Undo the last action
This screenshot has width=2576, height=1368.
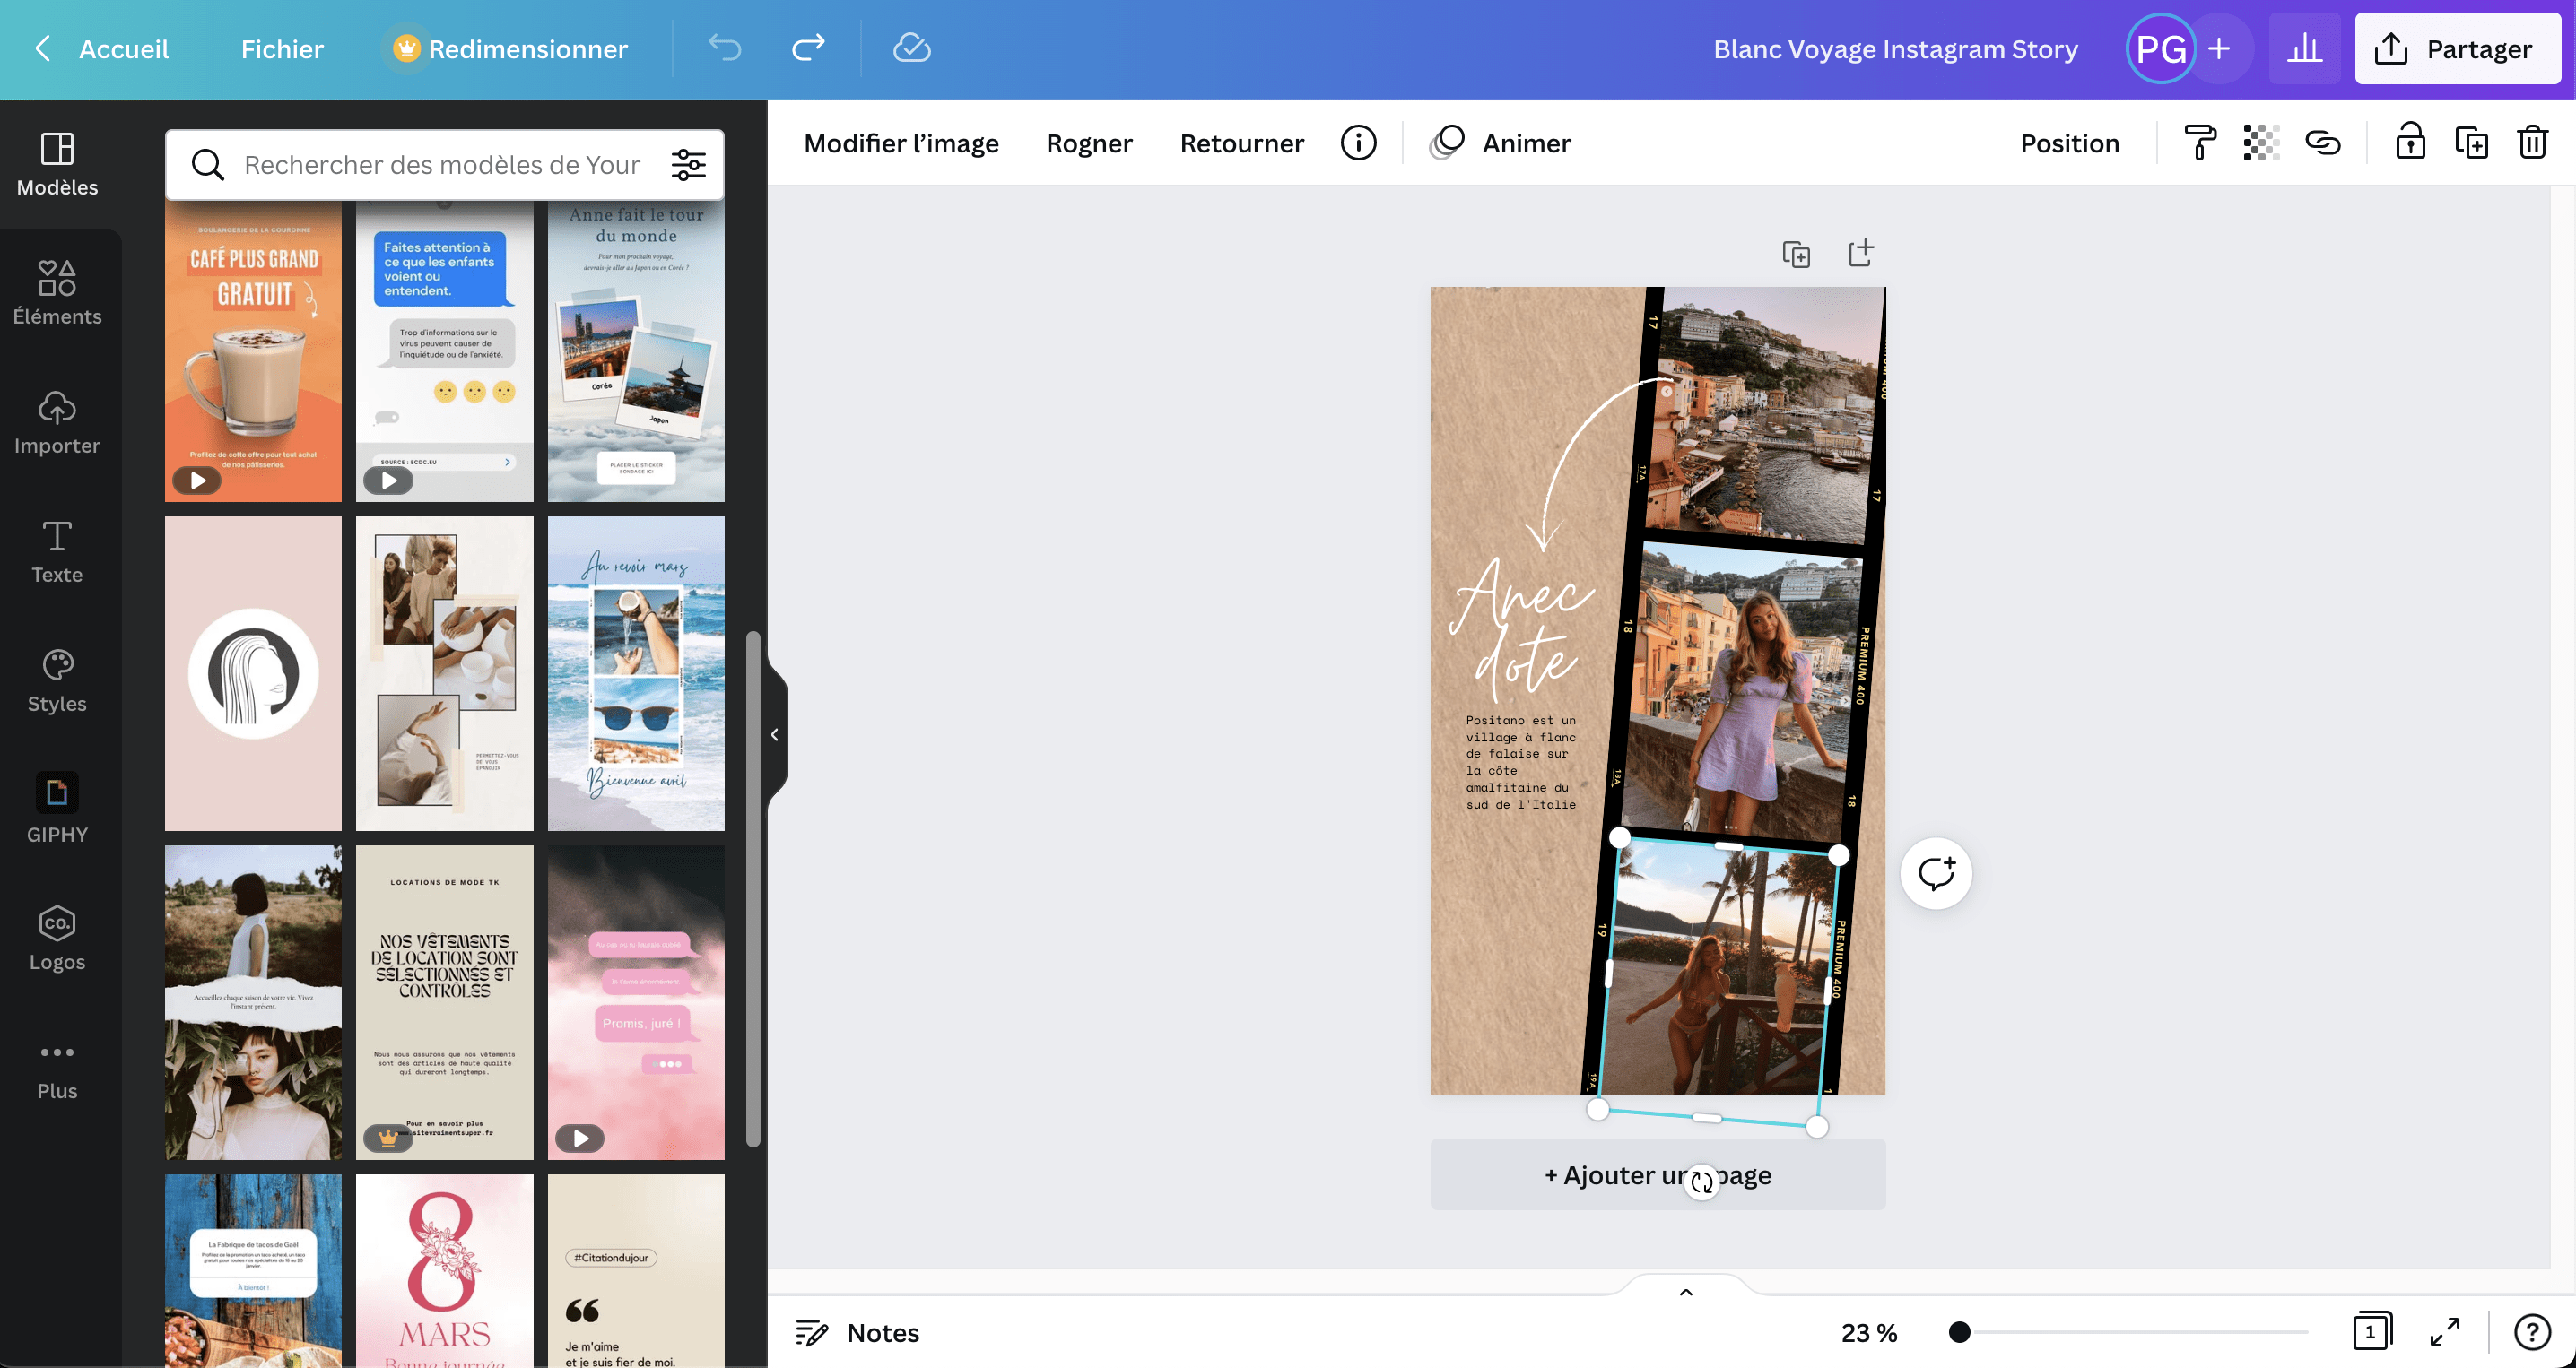725,48
